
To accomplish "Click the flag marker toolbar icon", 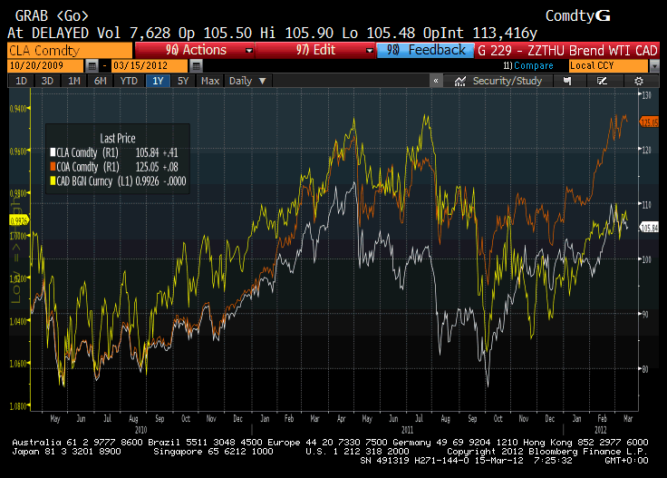I will point(567,81).
